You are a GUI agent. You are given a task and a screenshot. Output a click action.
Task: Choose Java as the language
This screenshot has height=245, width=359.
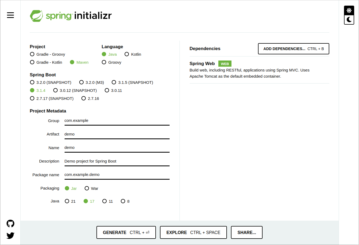pyautogui.click(x=109, y=54)
